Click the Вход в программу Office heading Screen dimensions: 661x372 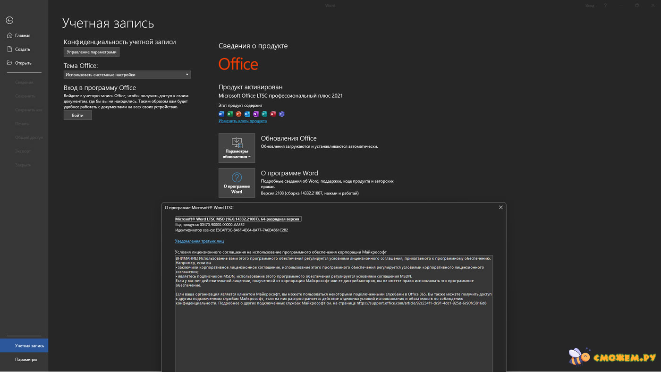[x=100, y=88]
